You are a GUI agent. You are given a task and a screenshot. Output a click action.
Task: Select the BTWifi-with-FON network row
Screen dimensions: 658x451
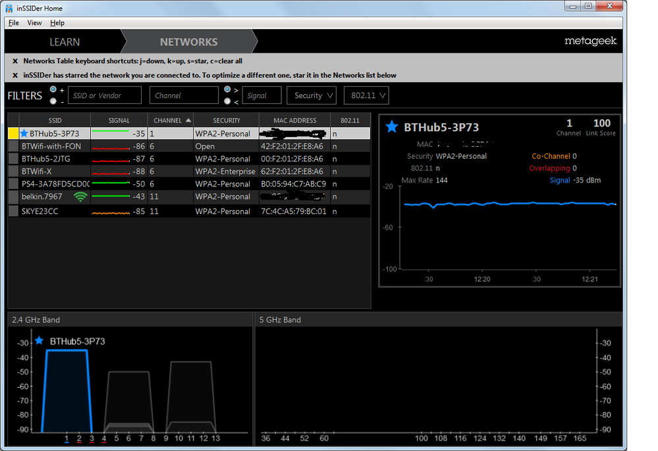pyautogui.click(x=189, y=146)
